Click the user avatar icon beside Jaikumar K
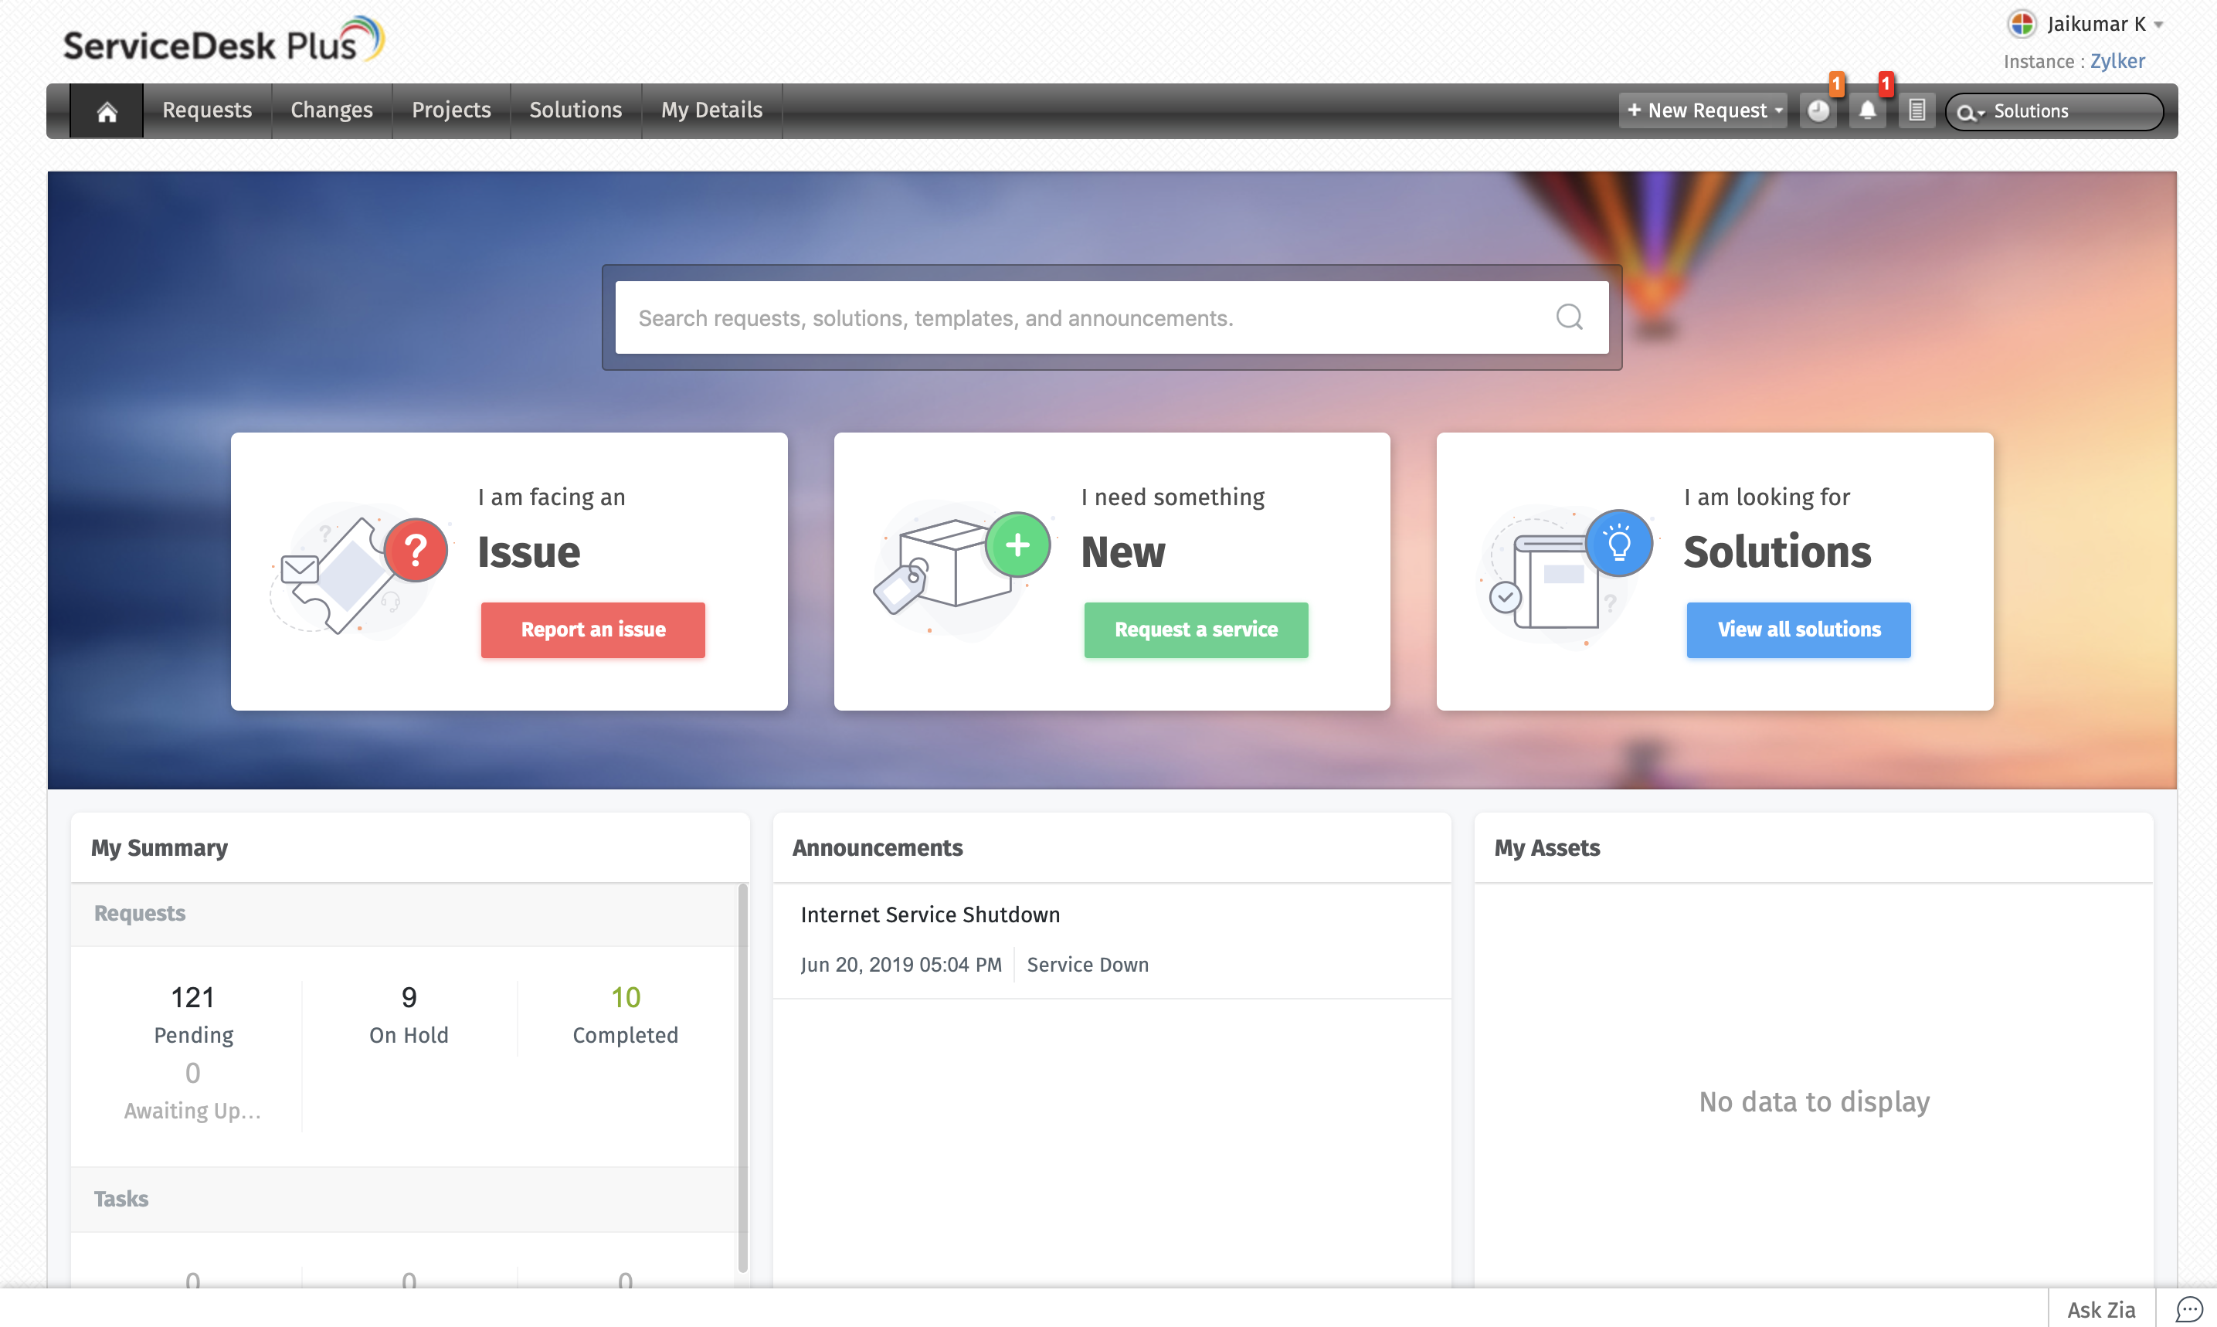Image resolution: width=2217 pixels, height=1327 pixels. point(2021,24)
